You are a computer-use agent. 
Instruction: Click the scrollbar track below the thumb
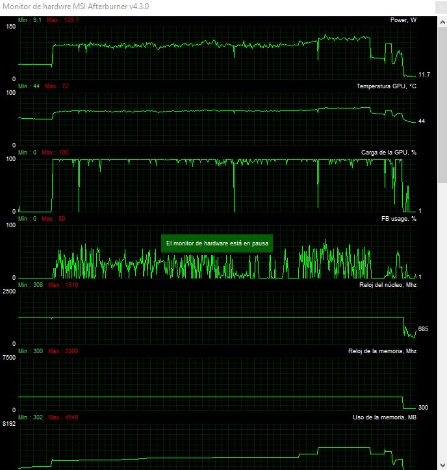coord(442,321)
